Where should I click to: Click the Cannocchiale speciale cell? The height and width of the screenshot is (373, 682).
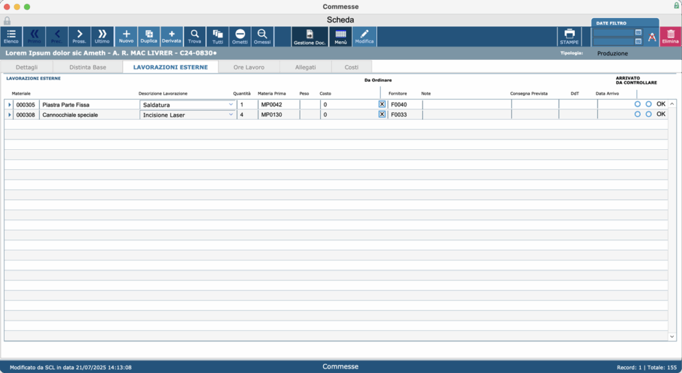pos(89,115)
